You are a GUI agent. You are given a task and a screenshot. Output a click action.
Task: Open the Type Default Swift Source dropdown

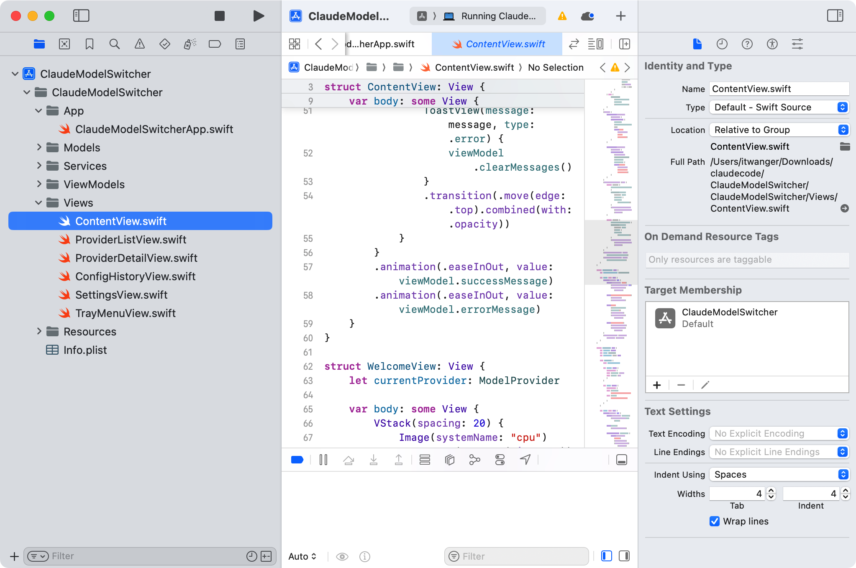779,107
